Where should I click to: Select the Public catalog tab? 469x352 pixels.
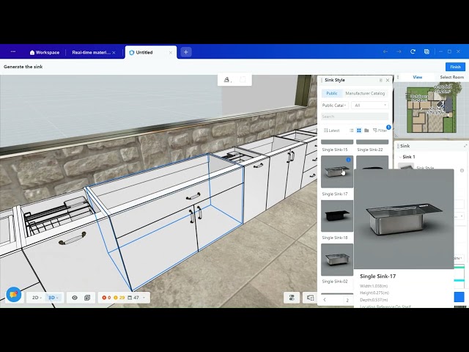point(332,93)
